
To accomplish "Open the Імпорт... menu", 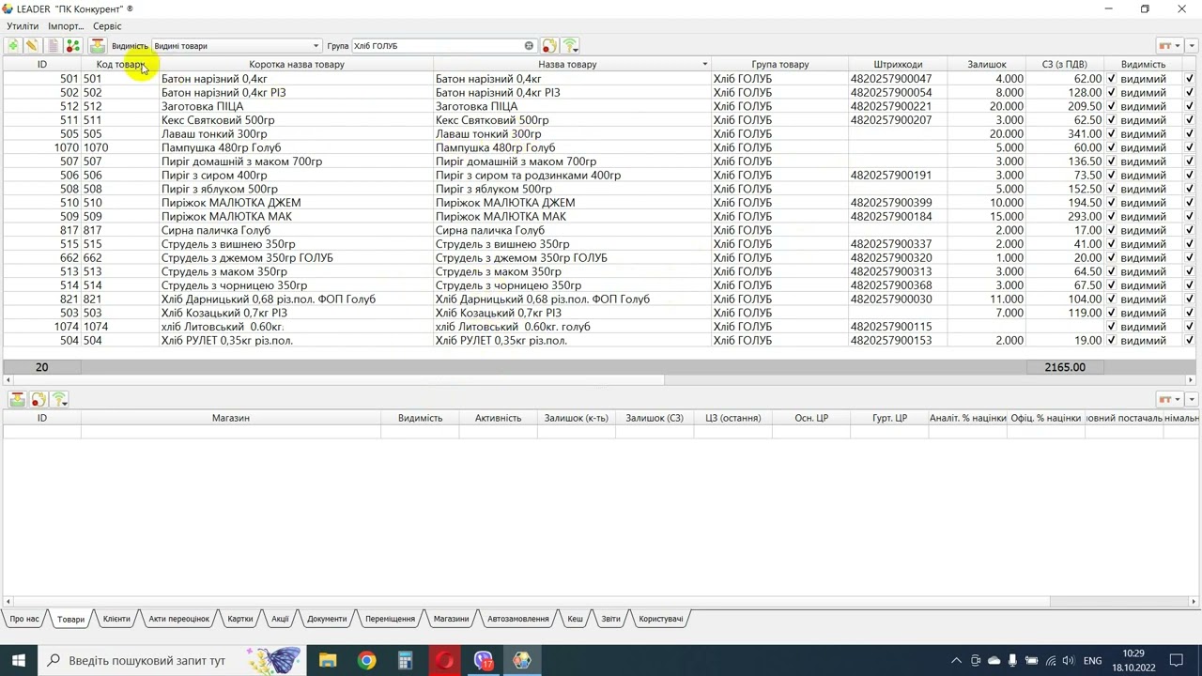I will [x=66, y=26].
